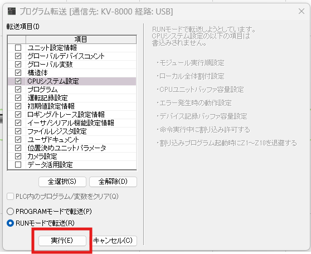Toggle ロギング/トレース設定情報 checkbox
The image size is (311, 254).
(18, 114)
